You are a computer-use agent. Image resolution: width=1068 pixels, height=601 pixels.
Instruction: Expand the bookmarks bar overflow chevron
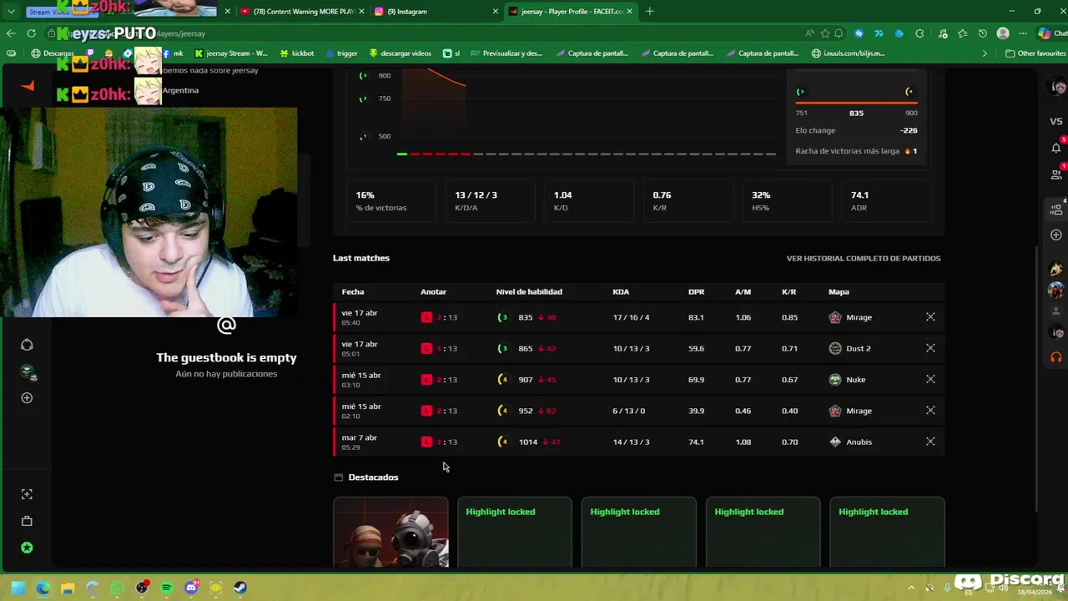tap(985, 53)
